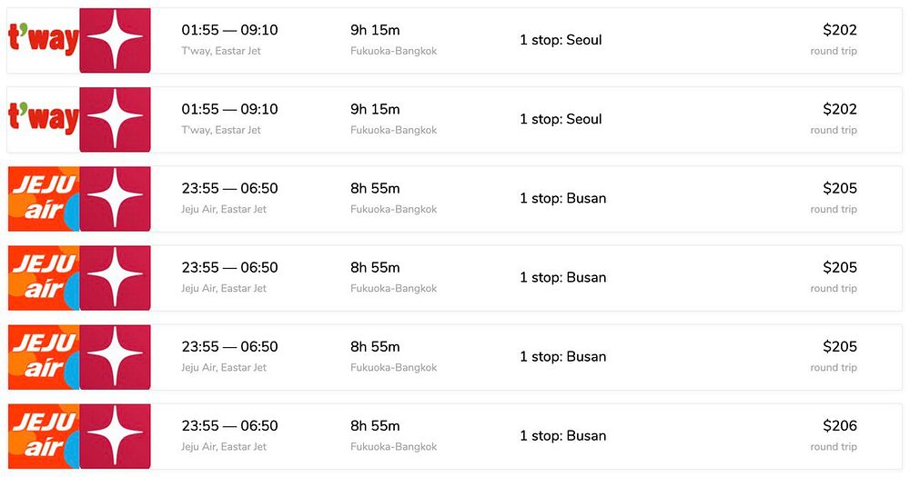The height and width of the screenshot is (477, 910).
Task: Click the Eastar Jet star logo in the second result
Action: (x=115, y=119)
